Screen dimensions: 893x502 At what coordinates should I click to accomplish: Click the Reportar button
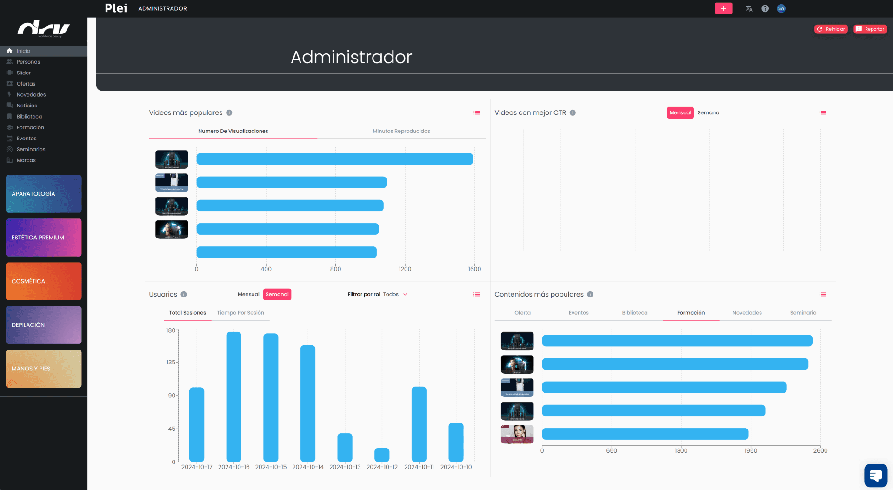(x=870, y=29)
